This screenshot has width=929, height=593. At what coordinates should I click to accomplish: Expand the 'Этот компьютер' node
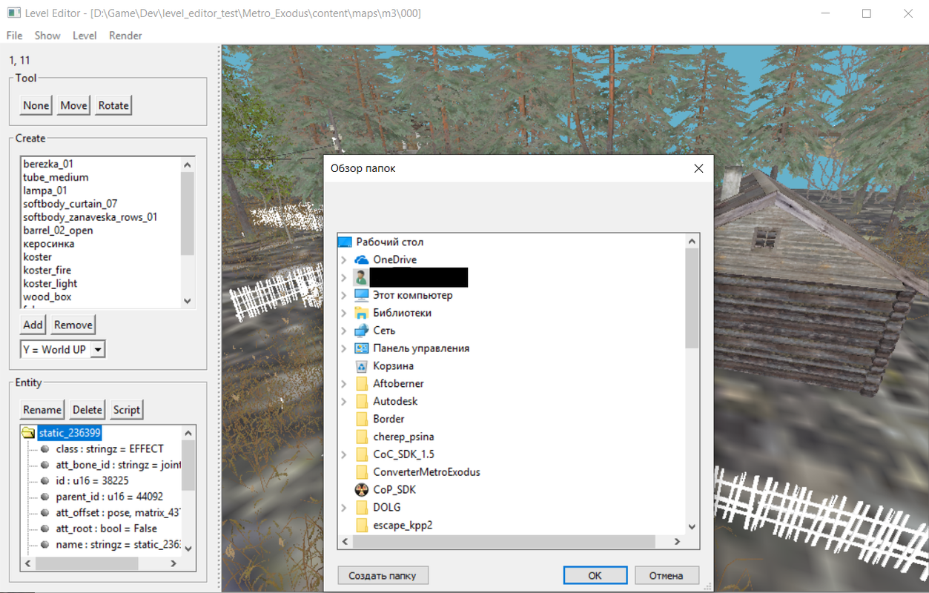[344, 295]
